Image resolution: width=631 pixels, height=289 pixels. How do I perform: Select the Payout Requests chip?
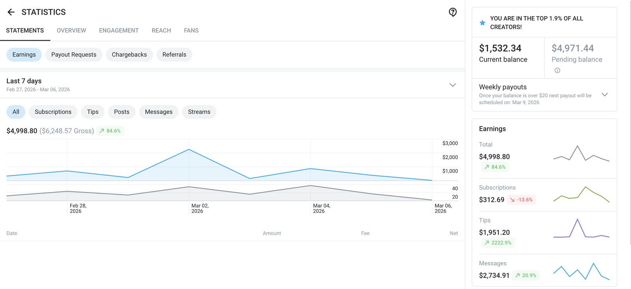coord(74,54)
